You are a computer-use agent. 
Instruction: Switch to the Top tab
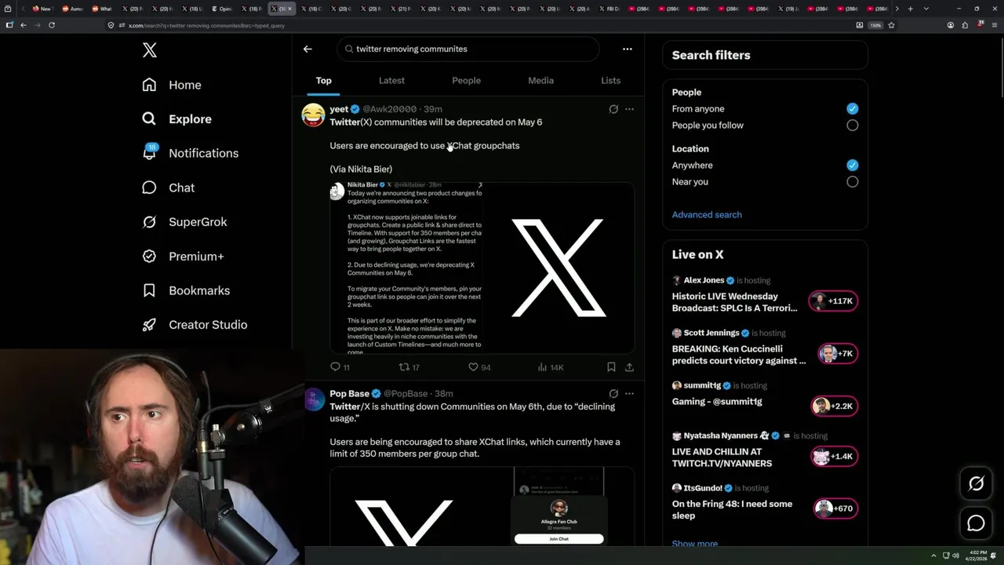pos(324,81)
